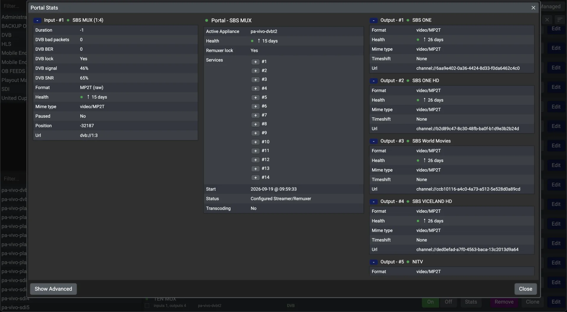Select SBS ONE HD channel URL text
This screenshot has height=312, width=567.
(x=467, y=129)
